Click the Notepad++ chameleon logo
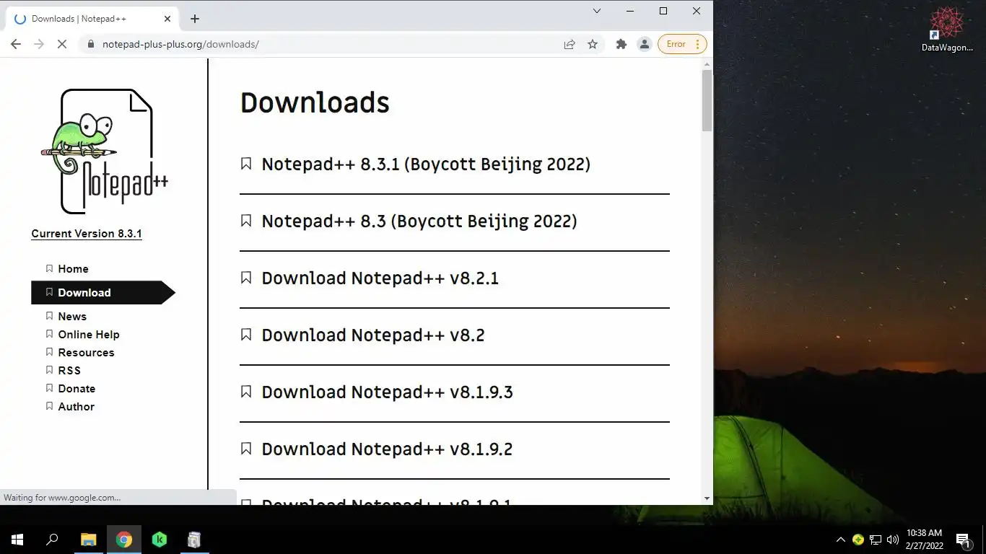Screen dimensions: 986x554 tap(105, 151)
